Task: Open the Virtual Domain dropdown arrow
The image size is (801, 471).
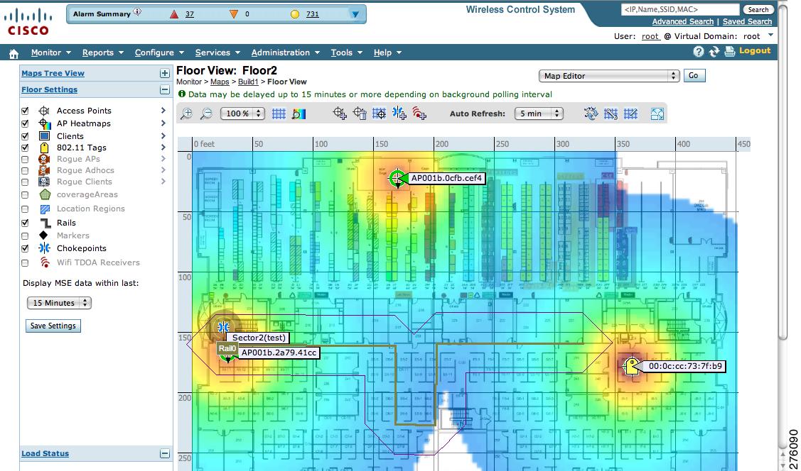Action: 770,35
